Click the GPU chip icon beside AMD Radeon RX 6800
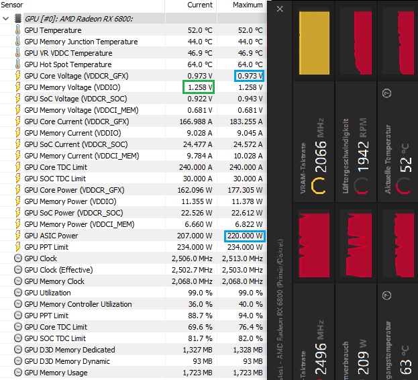 tap(18, 18)
